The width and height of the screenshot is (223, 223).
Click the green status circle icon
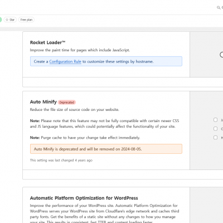pyautogui.click(x=1, y=20)
